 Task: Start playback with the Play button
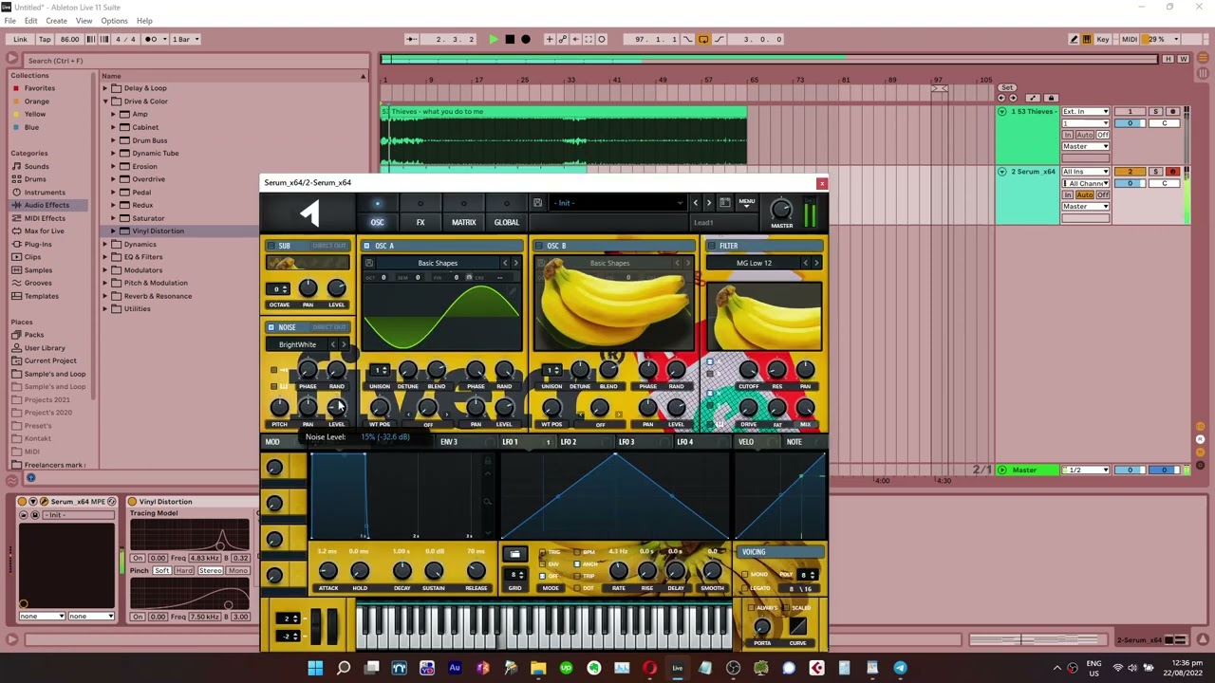pos(494,39)
